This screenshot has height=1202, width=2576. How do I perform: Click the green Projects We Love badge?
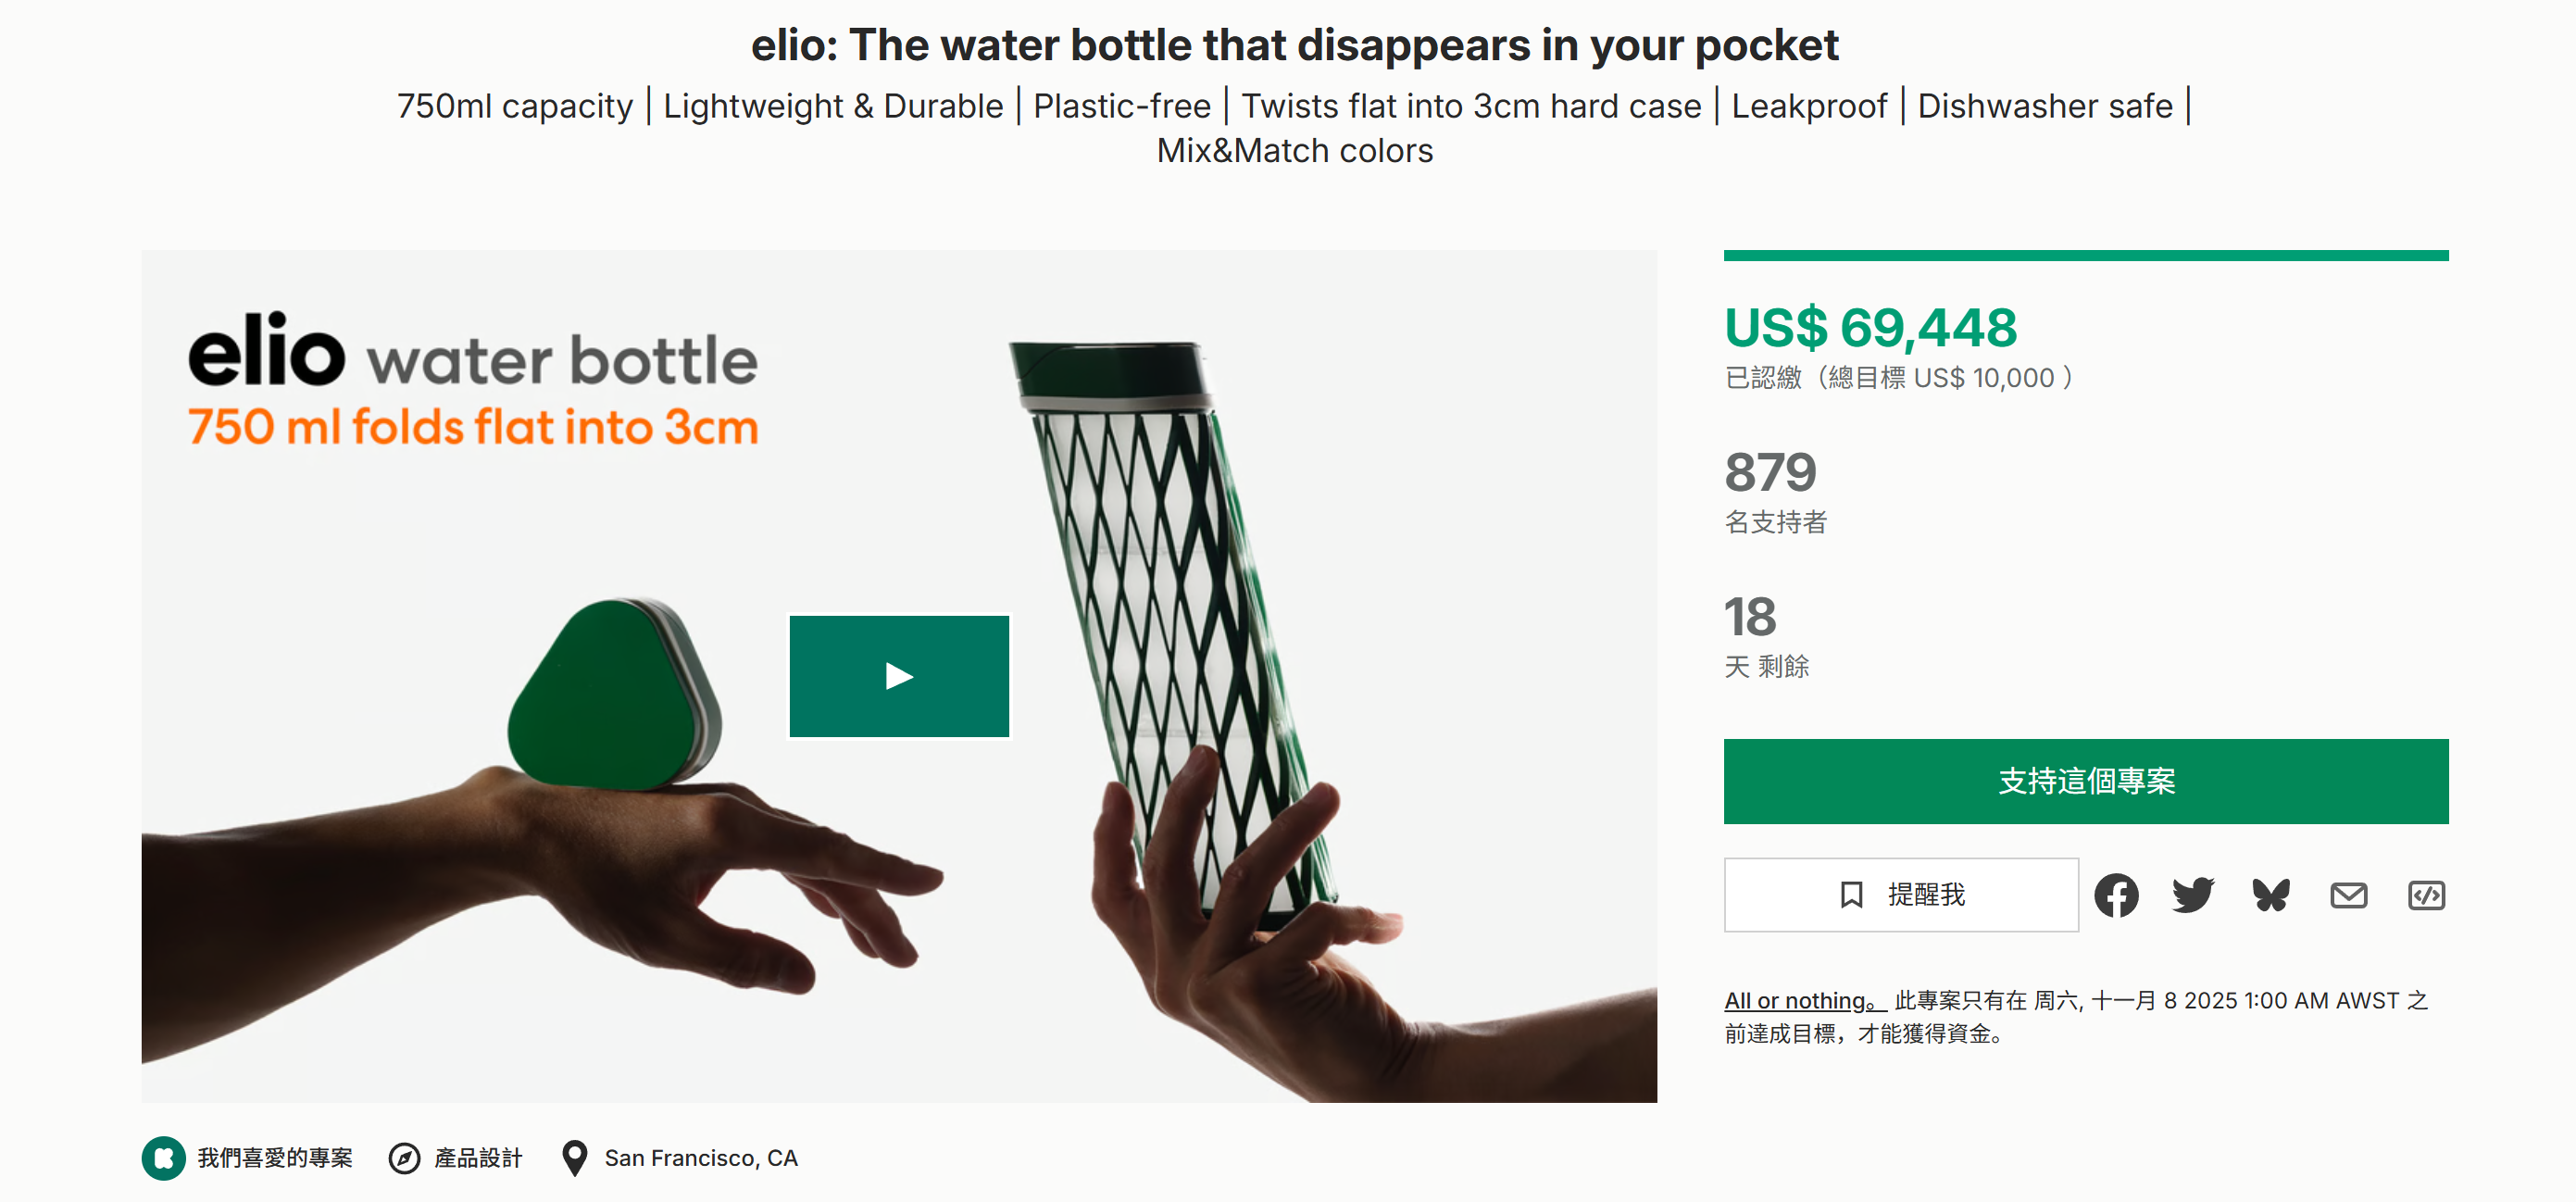[163, 1158]
